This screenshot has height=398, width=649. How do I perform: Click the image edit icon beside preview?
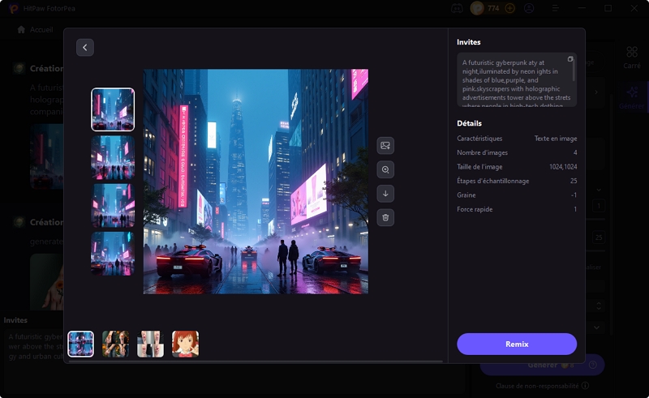tap(385, 145)
